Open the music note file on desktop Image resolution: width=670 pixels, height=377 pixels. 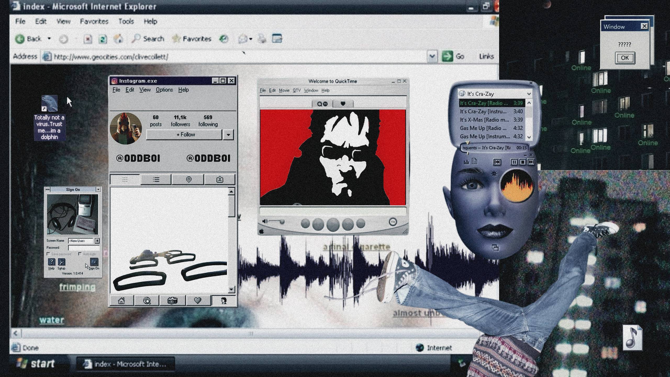[x=632, y=338]
